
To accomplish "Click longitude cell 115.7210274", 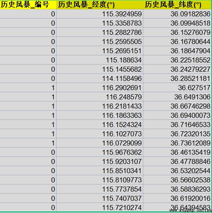I will [100, 207].
